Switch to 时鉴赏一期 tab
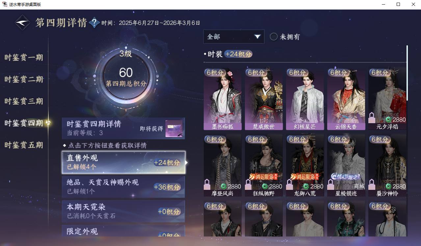 tap(24, 57)
